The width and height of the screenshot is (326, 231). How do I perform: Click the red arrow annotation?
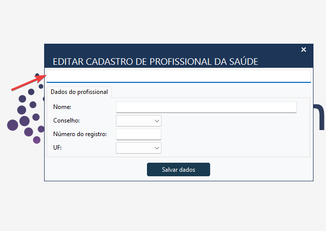click(x=29, y=83)
